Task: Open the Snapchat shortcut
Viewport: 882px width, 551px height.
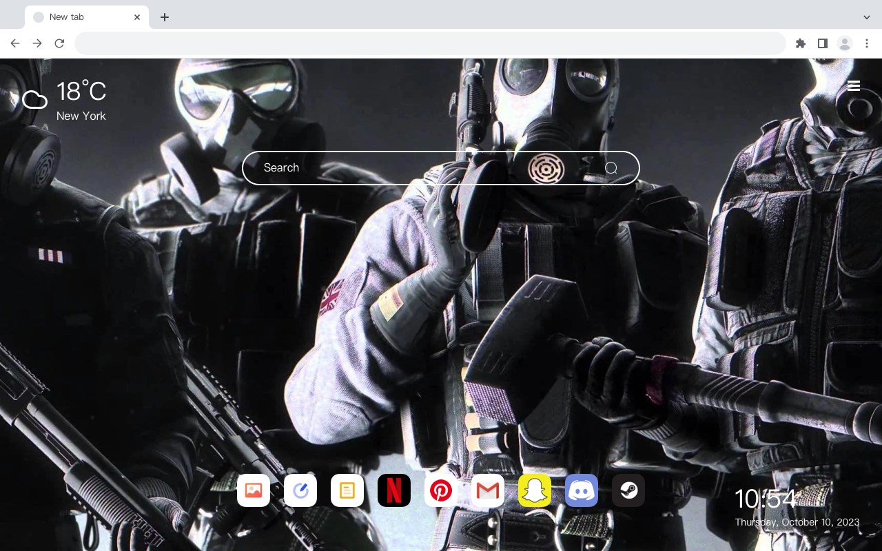Action: (x=535, y=490)
